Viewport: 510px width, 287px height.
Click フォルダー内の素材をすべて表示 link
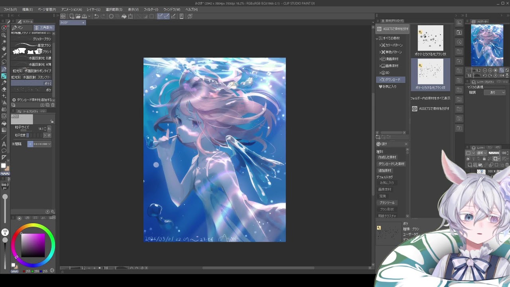pyautogui.click(x=430, y=98)
